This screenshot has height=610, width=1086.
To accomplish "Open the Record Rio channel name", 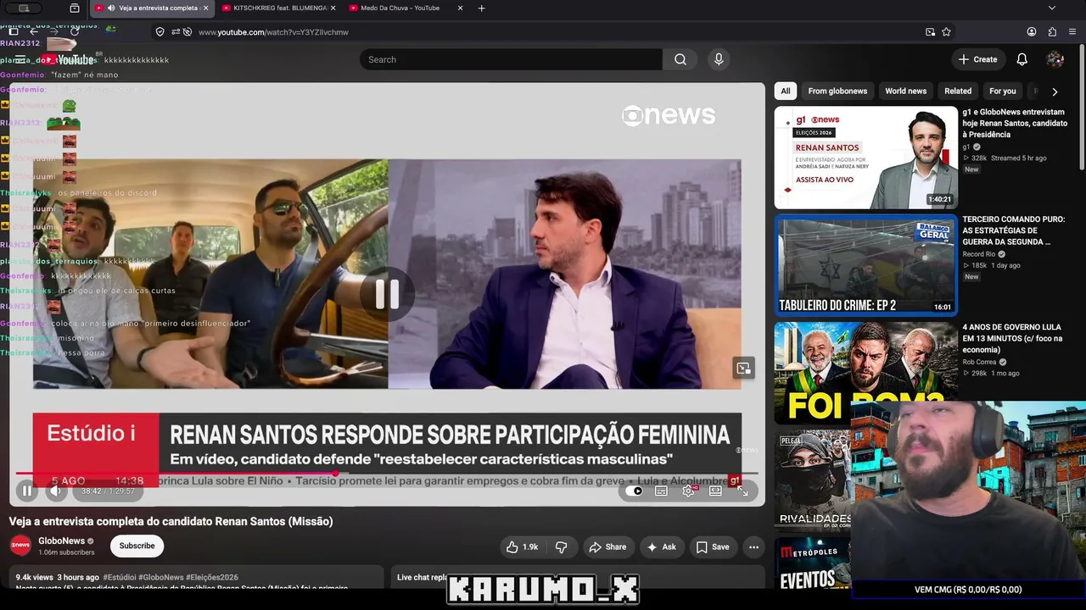I will click(x=979, y=254).
